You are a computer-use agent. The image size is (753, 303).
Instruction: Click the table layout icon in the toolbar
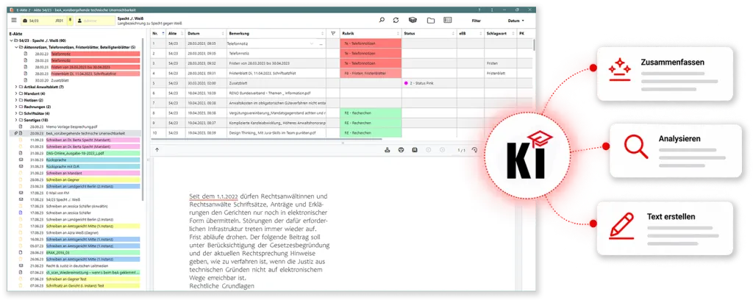click(x=448, y=20)
